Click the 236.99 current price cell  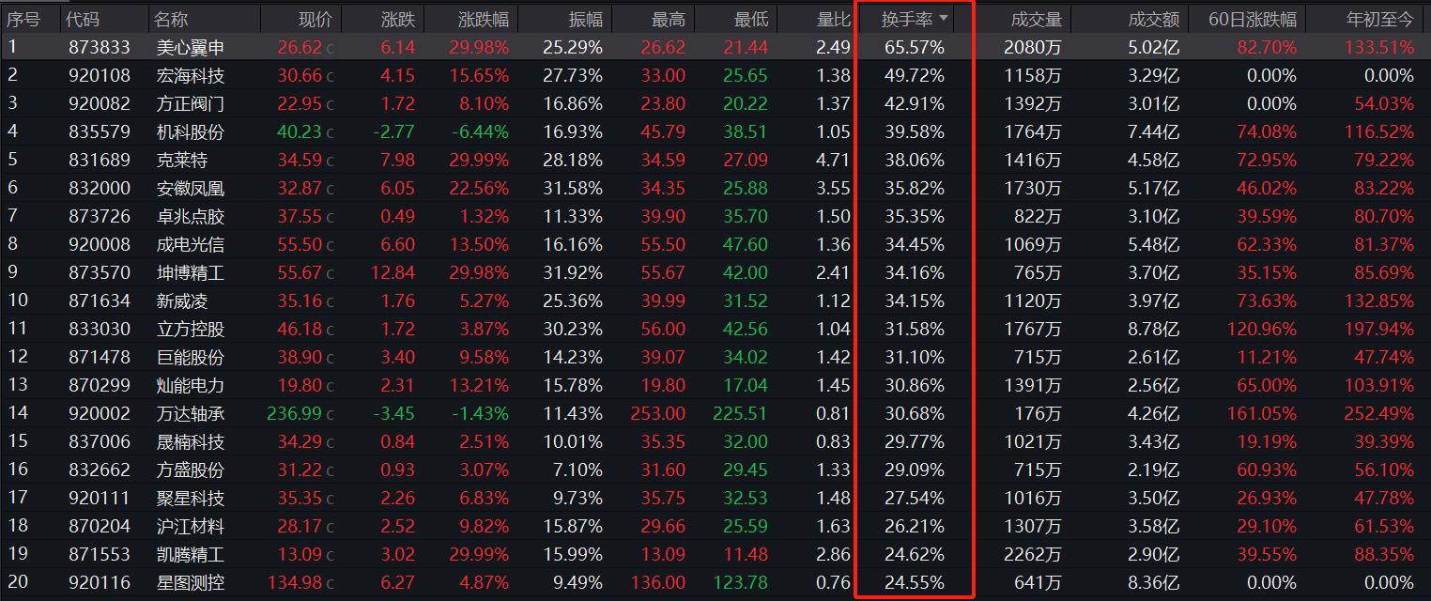pos(295,413)
